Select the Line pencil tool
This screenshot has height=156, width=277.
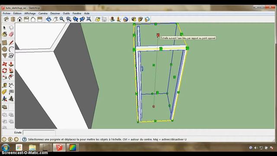(11, 42)
